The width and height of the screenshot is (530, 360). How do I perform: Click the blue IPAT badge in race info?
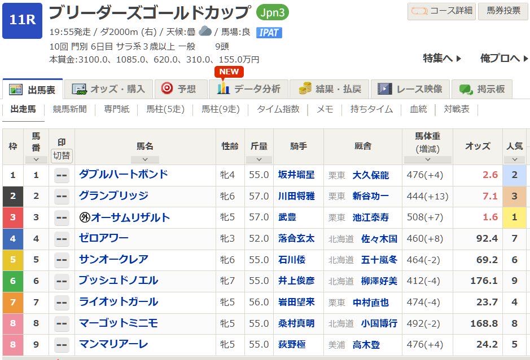coord(269,32)
